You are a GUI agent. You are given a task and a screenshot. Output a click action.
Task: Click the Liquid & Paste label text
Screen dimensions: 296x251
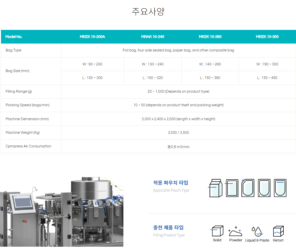click(x=257, y=240)
